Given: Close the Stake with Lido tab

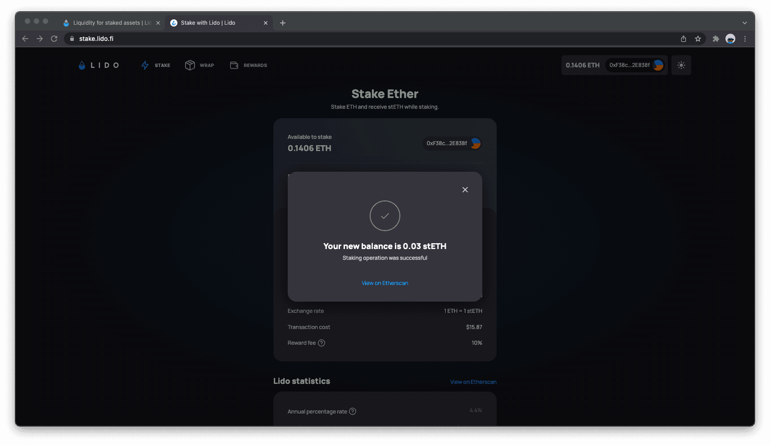Looking at the screenshot, I should (x=266, y=23).
